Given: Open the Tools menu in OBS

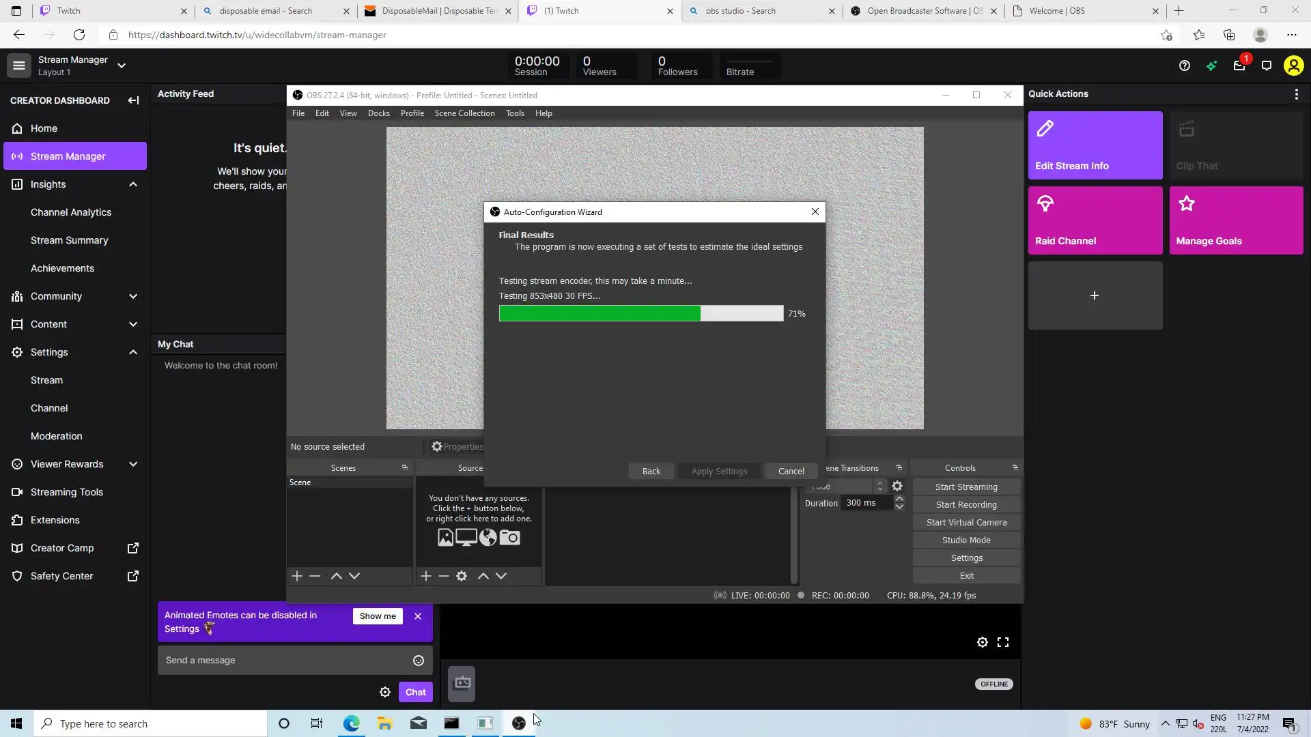Looking at the screenshot, I should pos(515,113).
